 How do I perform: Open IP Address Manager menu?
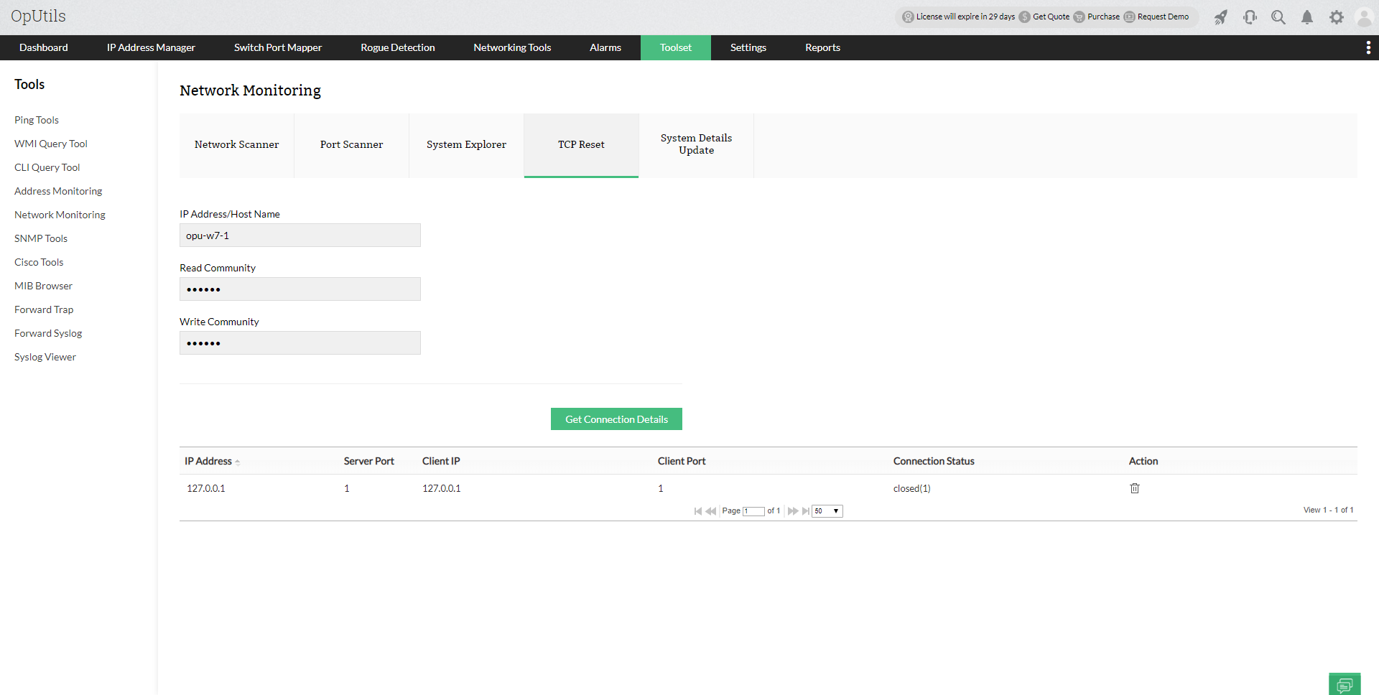click(x=151, y=47)
